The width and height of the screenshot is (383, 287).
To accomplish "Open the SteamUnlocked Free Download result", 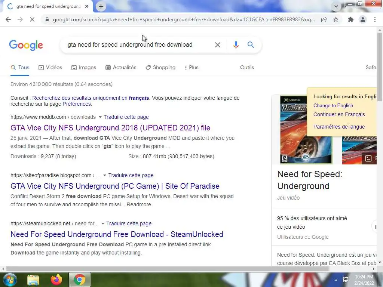I will pos(117,234).
